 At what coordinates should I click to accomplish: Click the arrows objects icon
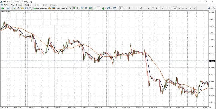[x=157, y=8]
